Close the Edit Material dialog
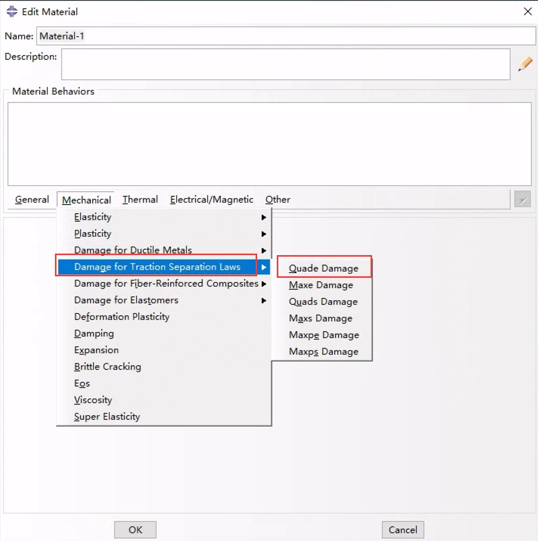The height and width of the screenshot is (541, 538). pos(527,12)
